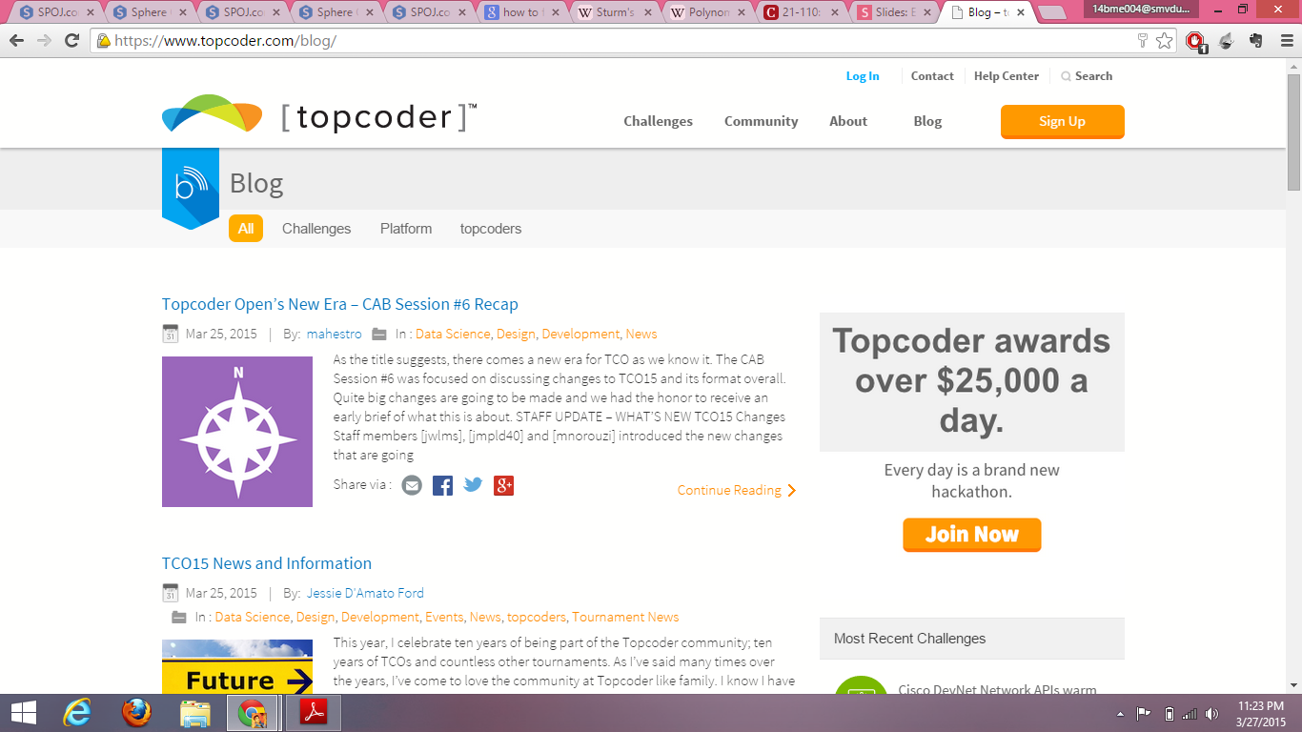The height and width of the screenshot is (732, 1302).
Task: Click the Chrome taskbar icon
Action: point(252,713)
